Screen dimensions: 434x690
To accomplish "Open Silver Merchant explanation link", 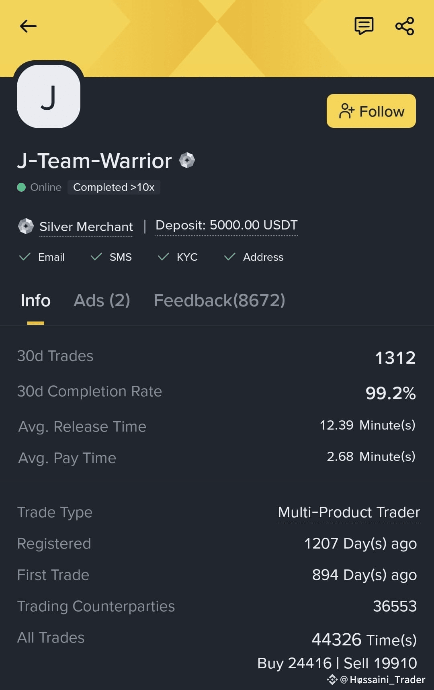I will (86, 227).
